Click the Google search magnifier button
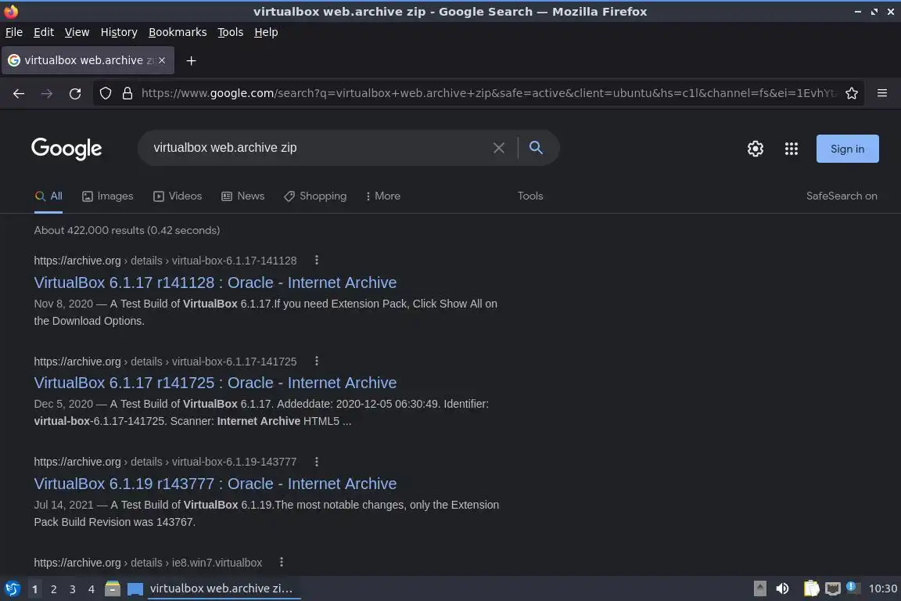Viewport: 901px width, 601px height. 536,147
